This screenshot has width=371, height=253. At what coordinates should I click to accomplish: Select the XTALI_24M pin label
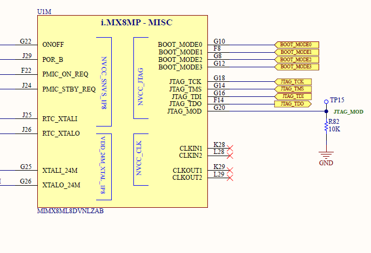coord(60,171)
